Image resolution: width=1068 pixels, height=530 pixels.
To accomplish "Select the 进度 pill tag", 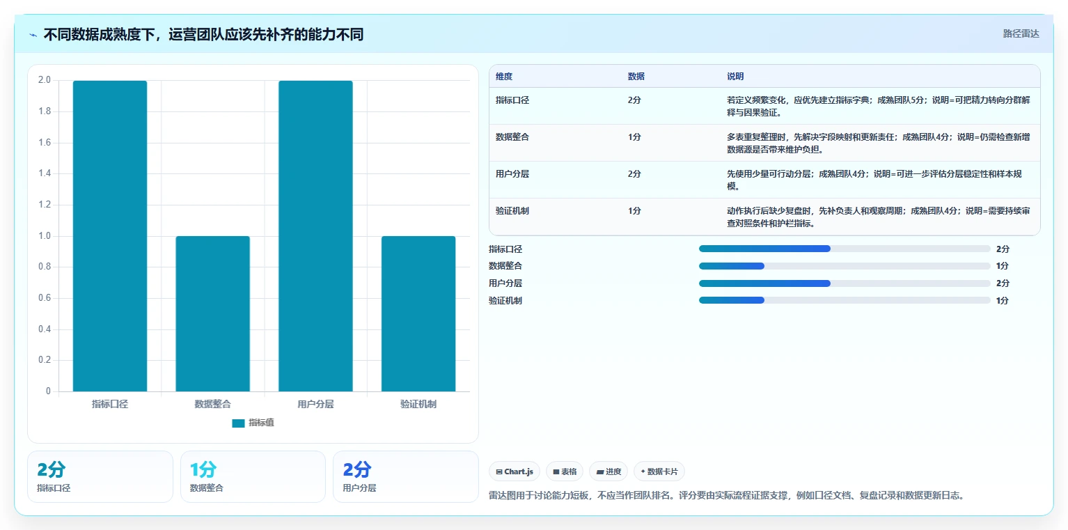I will (608, 471).
